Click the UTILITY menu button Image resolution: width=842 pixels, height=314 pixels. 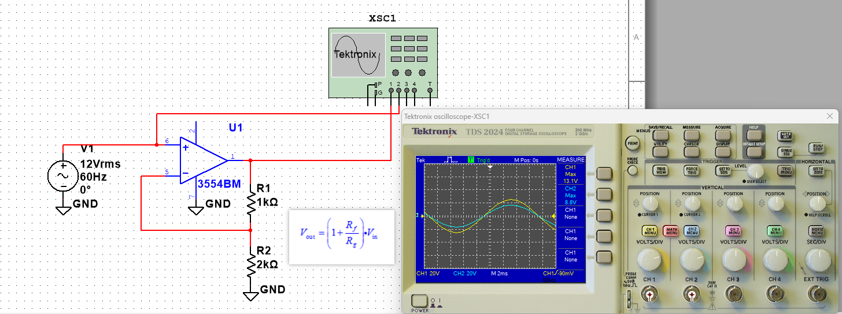[x=661, y=152]
